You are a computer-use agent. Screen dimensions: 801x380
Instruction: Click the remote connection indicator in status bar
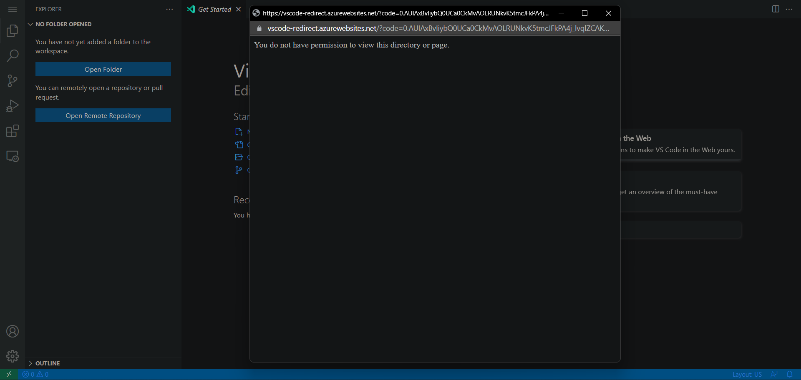8,374
